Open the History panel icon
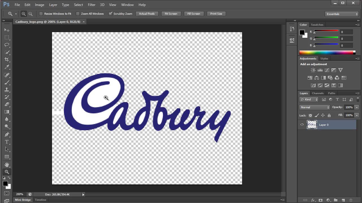The width and height of the screenshot is (362, 203). click(292, 29)
